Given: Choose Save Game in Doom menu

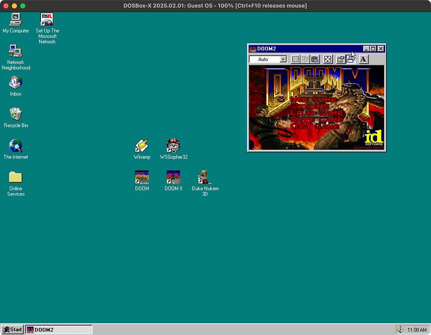Looking at the screenshot, I should coord(317,119).
